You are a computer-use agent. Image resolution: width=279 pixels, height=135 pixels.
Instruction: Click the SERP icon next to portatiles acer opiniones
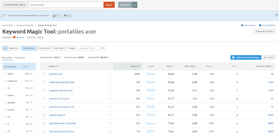[x=110, y=123]
